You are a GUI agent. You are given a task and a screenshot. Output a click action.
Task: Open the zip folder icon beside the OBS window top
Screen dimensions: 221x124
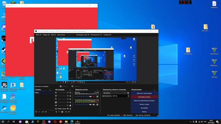[153, 27]
